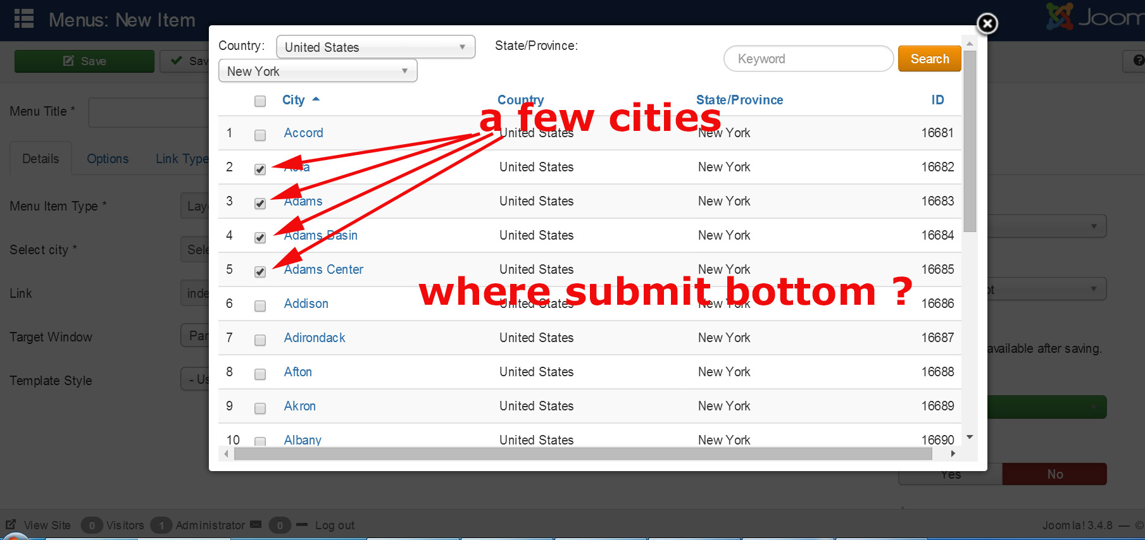
Task: Switch to the Details tab
Action: point(41,159)
